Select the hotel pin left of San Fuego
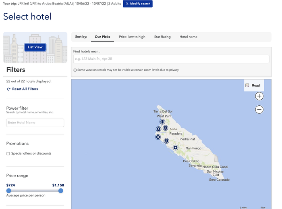Image resolution: width=282 pixels, height=209 pixels. [175, 148]
